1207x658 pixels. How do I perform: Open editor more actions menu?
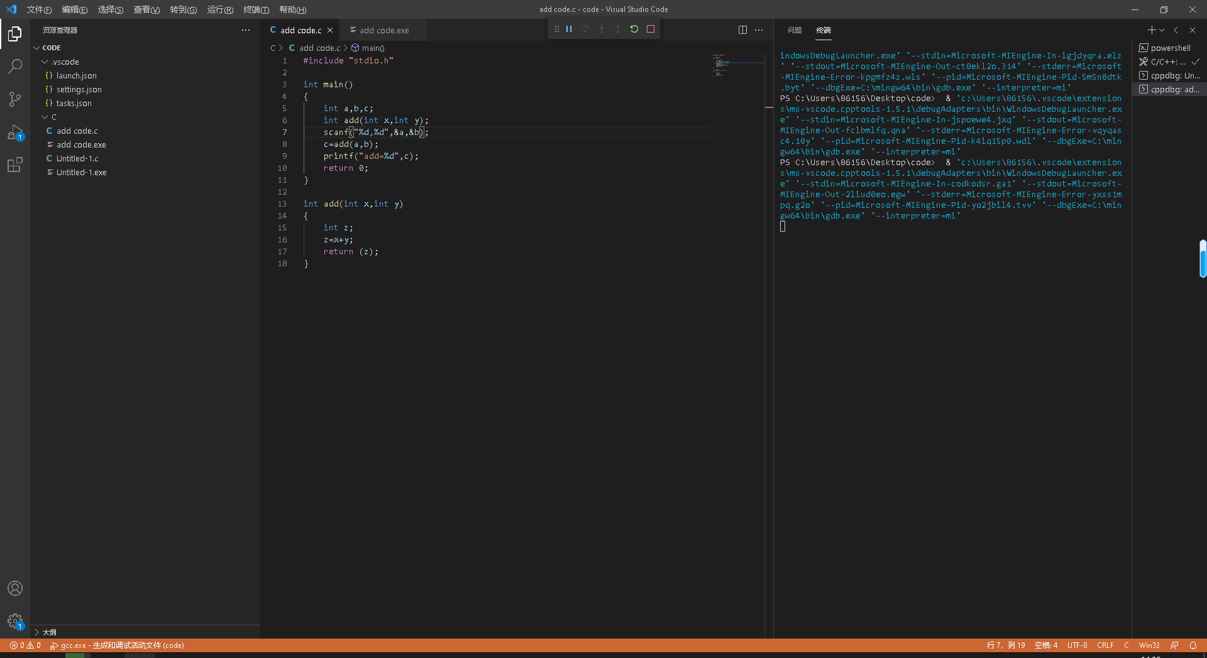759,30
